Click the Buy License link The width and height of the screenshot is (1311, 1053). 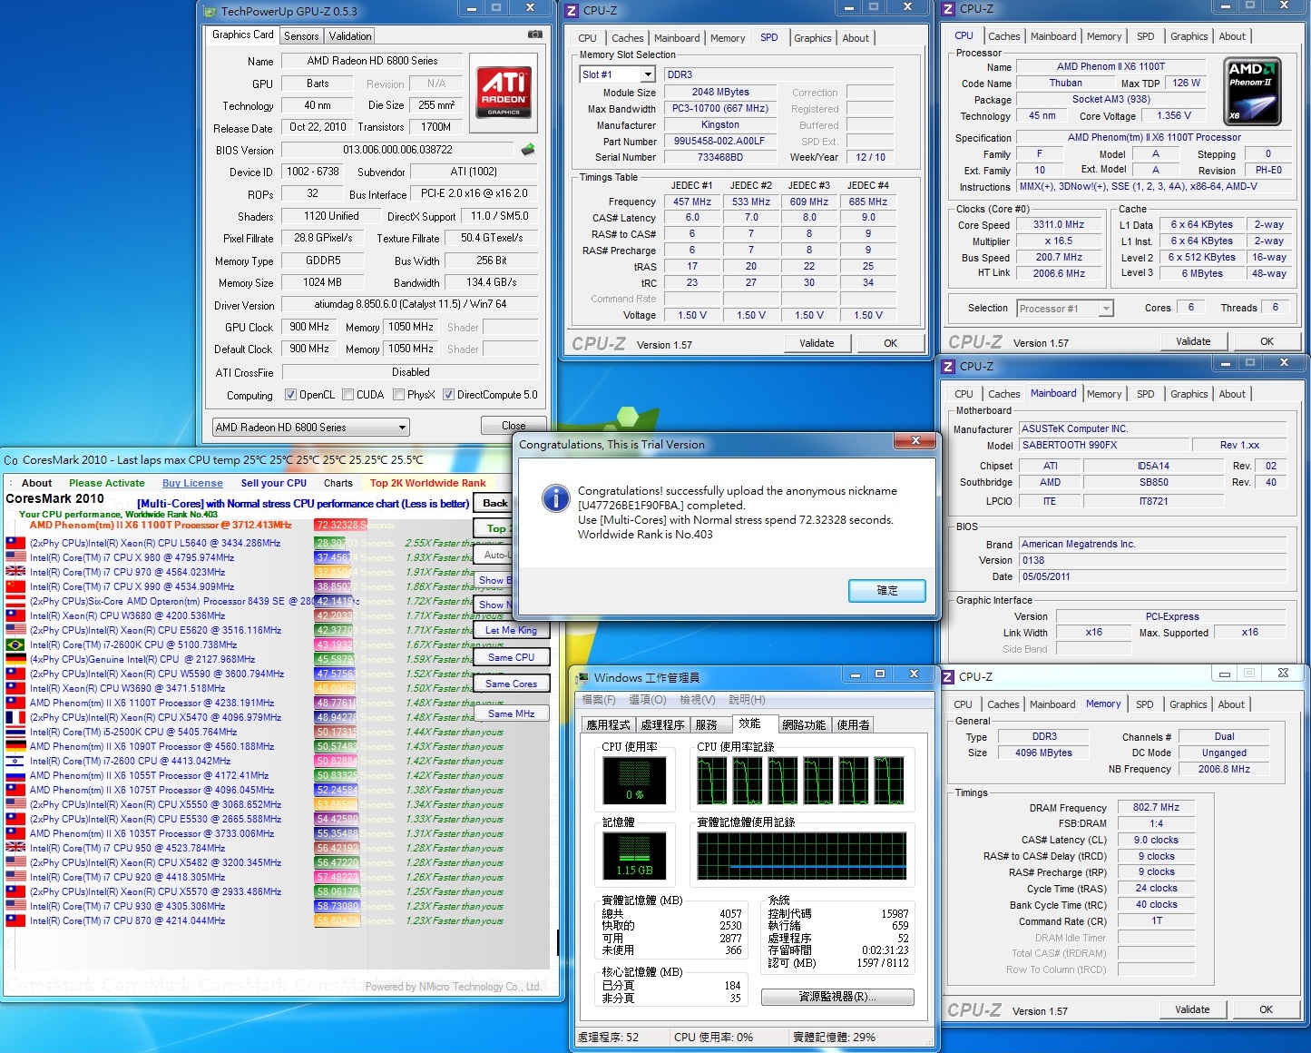[192, 483]
